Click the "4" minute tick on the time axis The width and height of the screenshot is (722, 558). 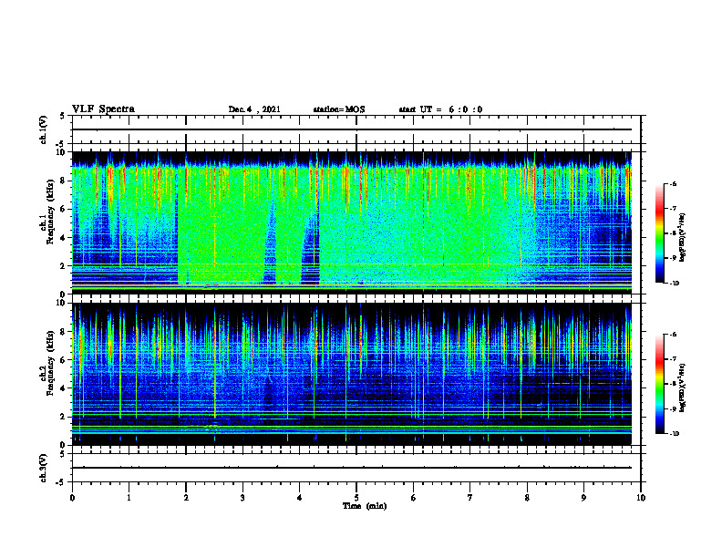[300, 498]
